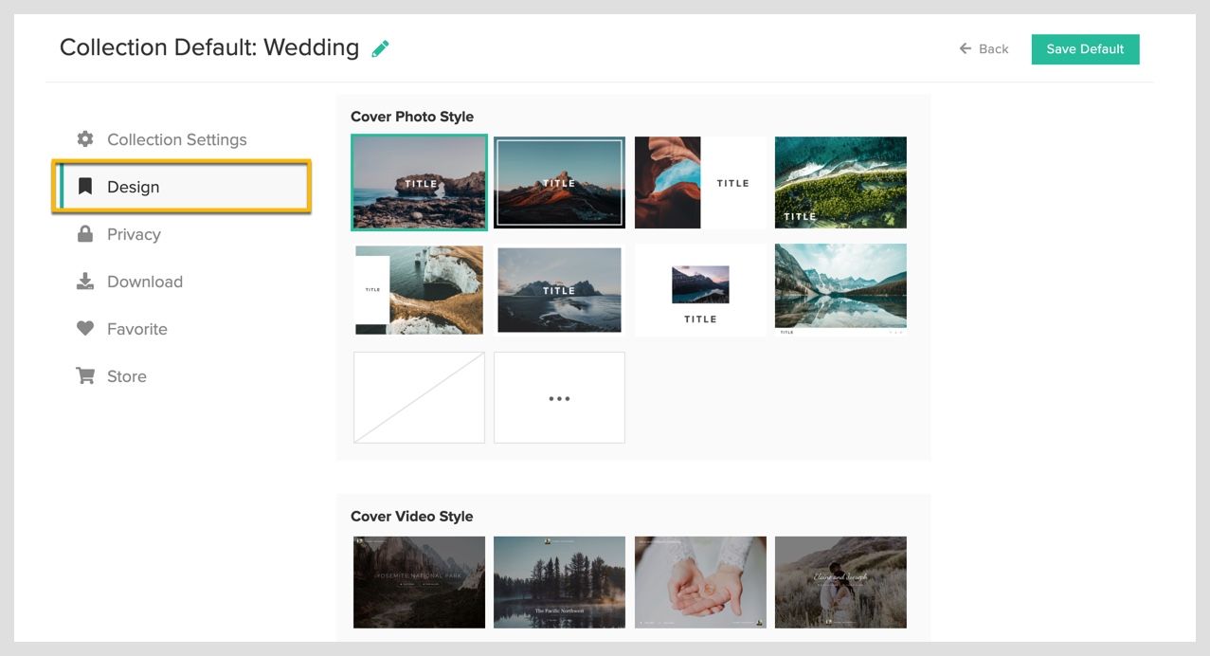Click the Collection Settings gear icon
This screenshot has height=656, width=1210.
[85, 139]
